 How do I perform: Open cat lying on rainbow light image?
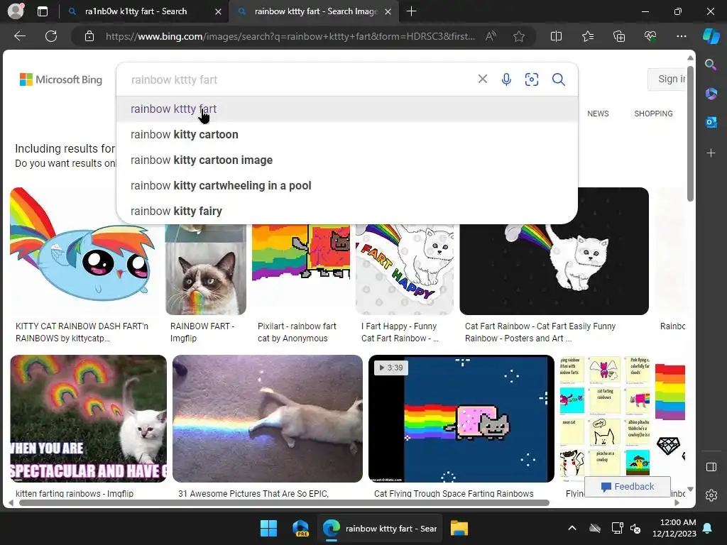[268, 419]
